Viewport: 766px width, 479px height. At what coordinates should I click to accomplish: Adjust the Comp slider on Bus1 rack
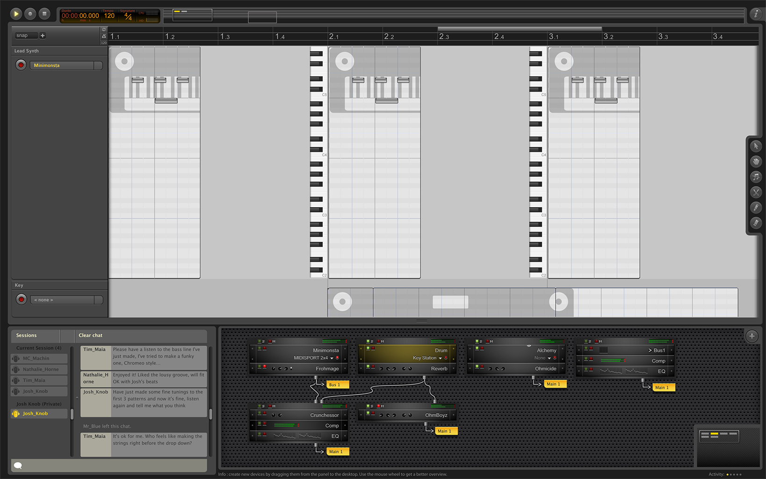613,361
